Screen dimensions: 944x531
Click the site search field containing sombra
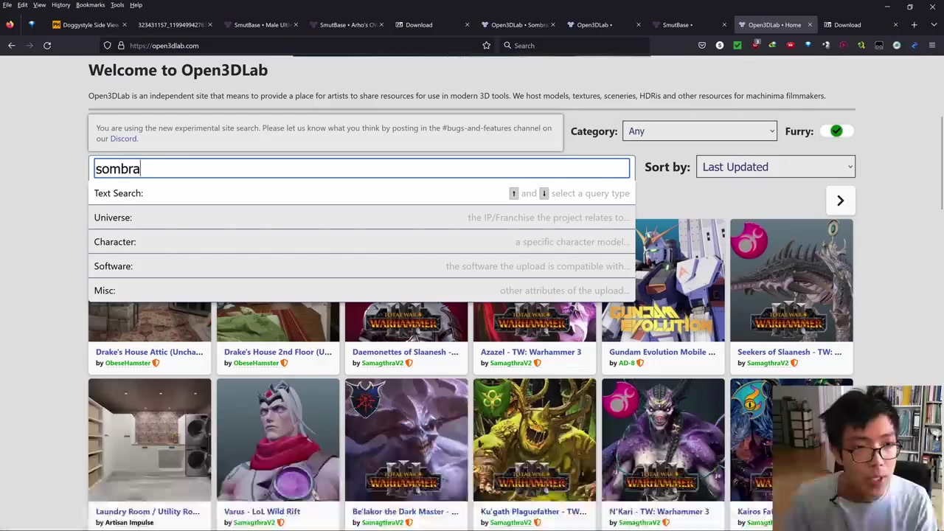[360, 169]
